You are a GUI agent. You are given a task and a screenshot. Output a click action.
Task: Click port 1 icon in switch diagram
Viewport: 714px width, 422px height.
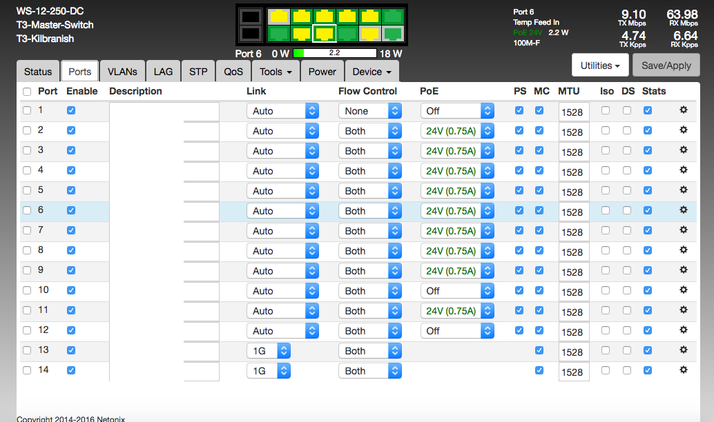pyautogui.click(x=278, y=16)
